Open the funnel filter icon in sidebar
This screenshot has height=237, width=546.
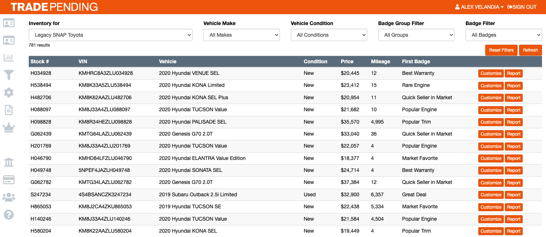click(9, 75)
